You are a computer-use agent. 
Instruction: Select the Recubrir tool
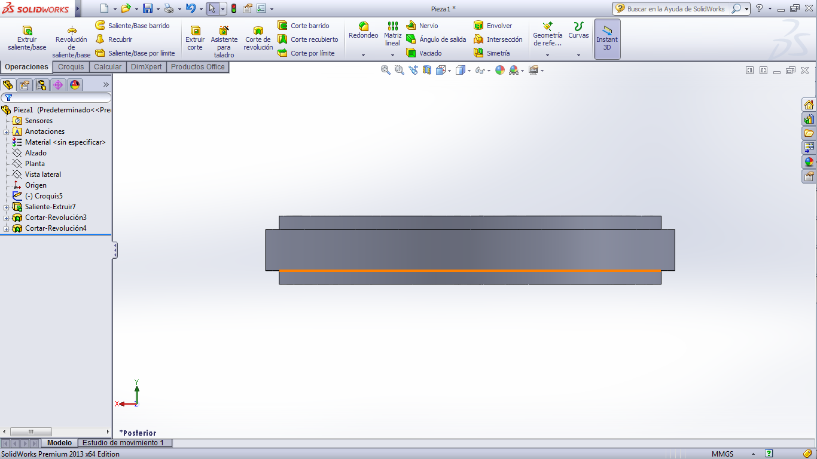click(114, 39)
